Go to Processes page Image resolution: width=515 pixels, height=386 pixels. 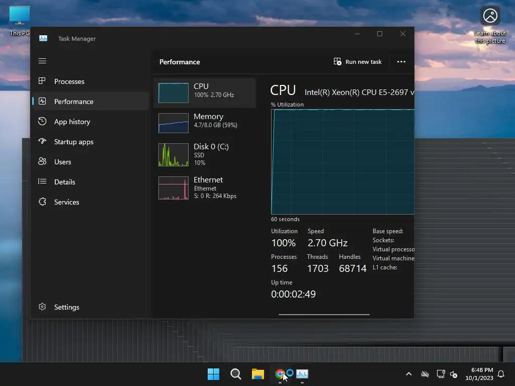click(90, 81)
